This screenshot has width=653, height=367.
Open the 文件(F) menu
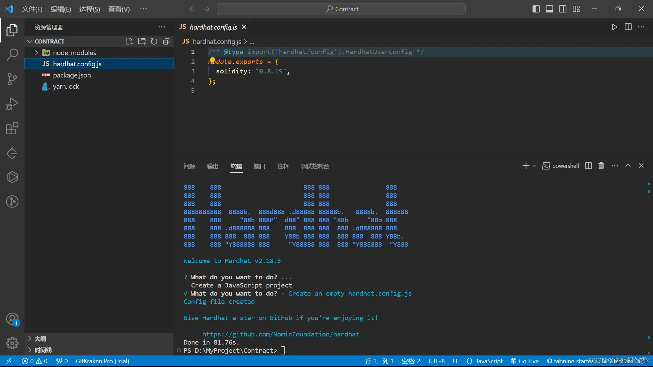32,9
